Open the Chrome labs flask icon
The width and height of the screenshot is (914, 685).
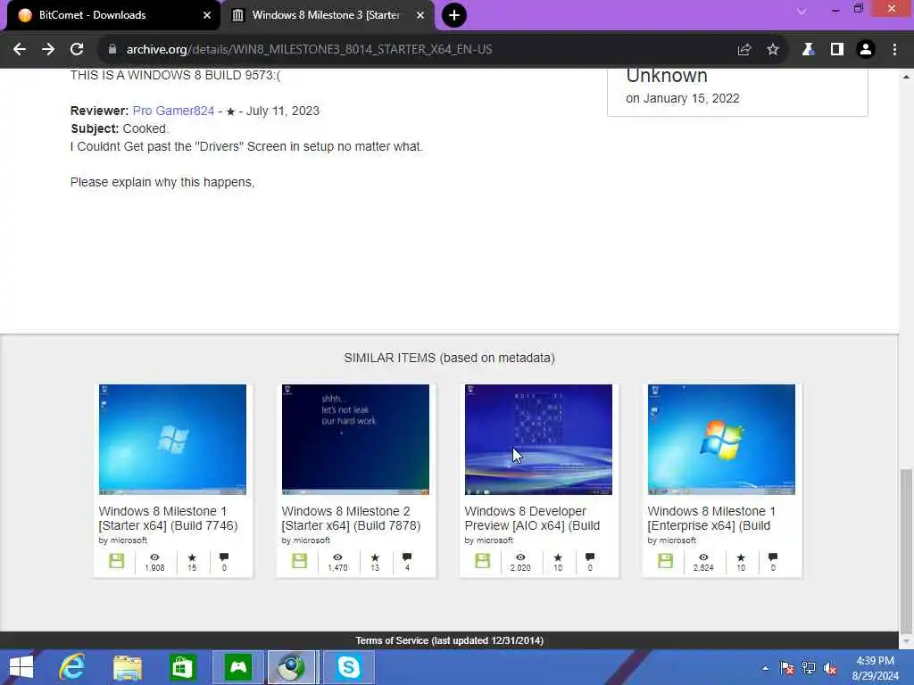pos(808,50)
